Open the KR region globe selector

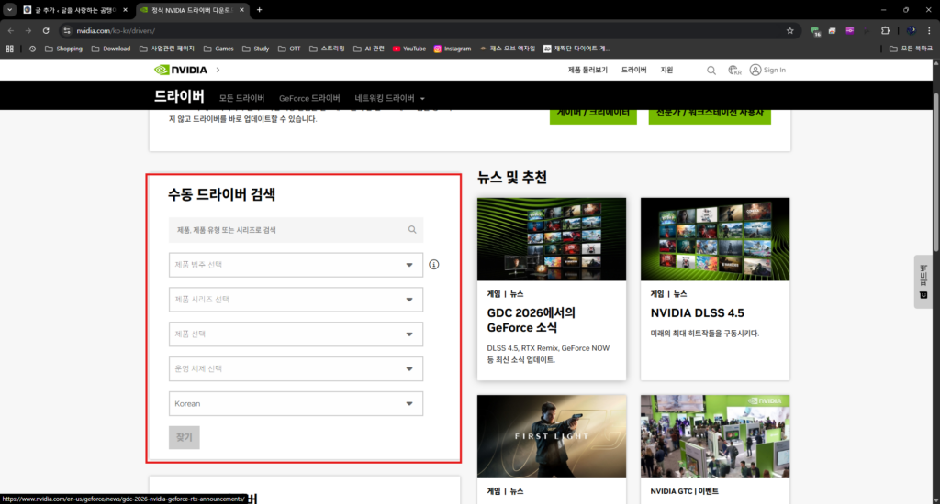point(734,70)
